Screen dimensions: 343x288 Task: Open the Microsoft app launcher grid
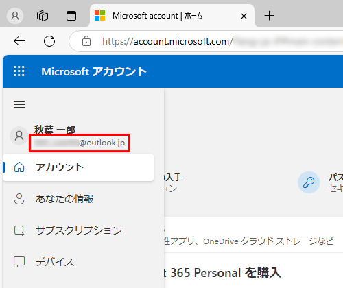point(19,71)
